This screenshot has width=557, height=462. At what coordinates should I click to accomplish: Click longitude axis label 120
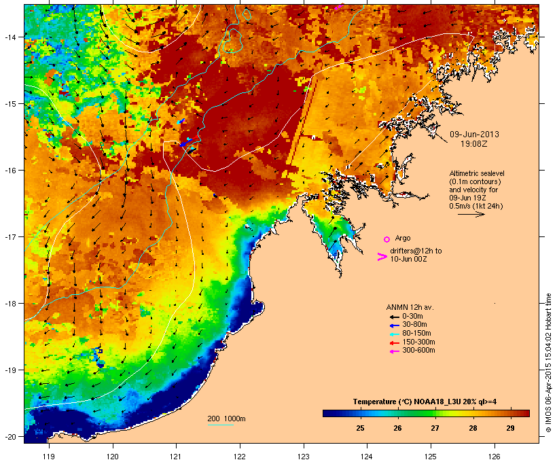tap(113, 457)
